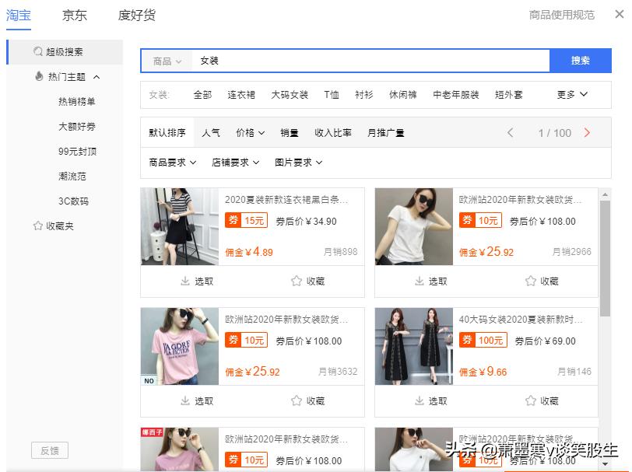Click the 15元 coupon badge
The image size is (632, 472).
coord(246,220)
